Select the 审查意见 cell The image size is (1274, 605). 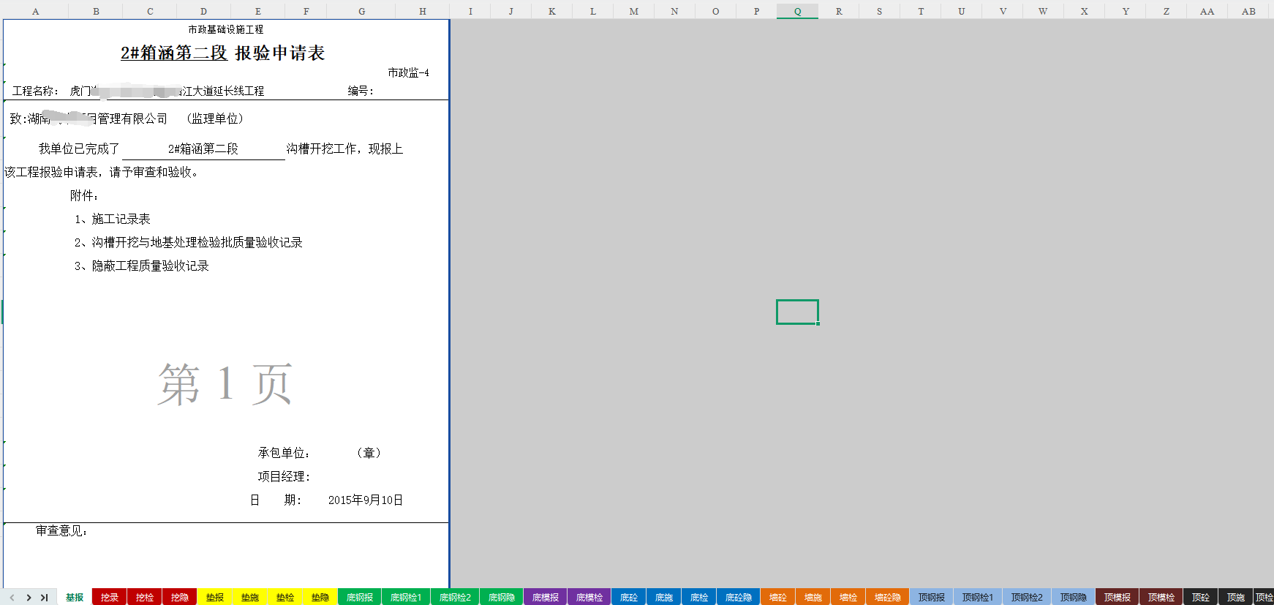point(62,531)
